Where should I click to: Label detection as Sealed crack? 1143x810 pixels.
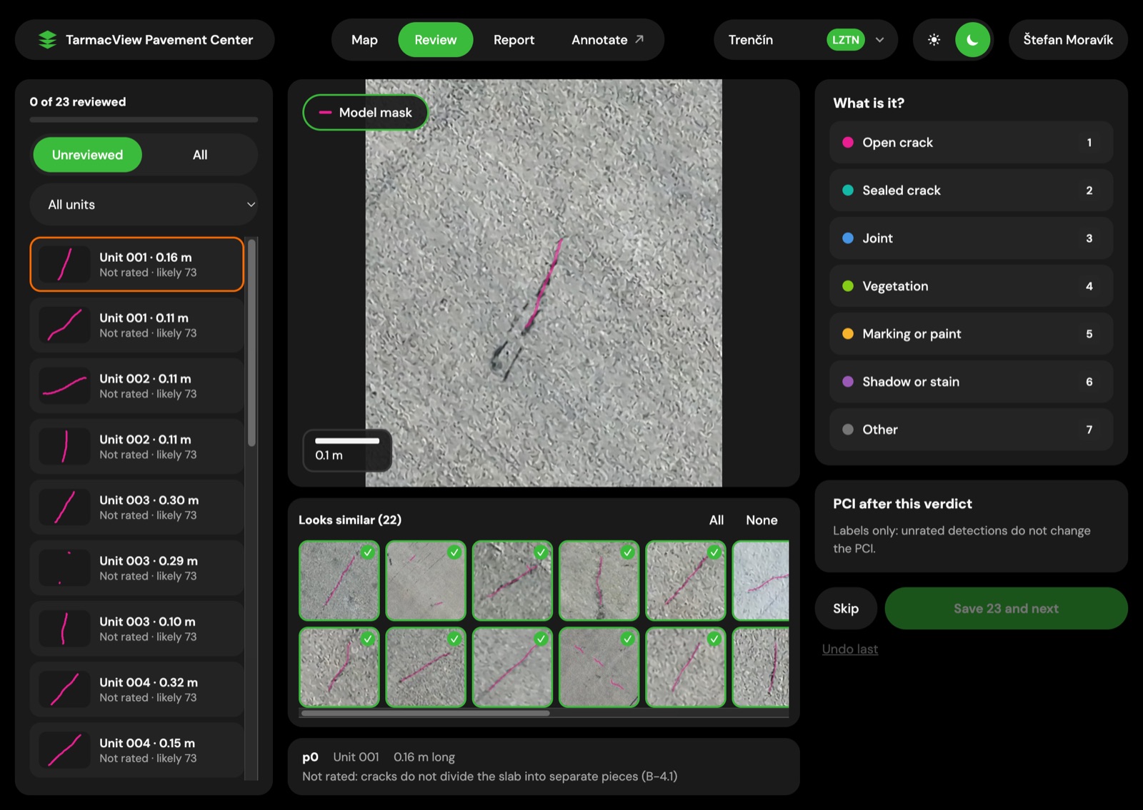pos(972,191)
